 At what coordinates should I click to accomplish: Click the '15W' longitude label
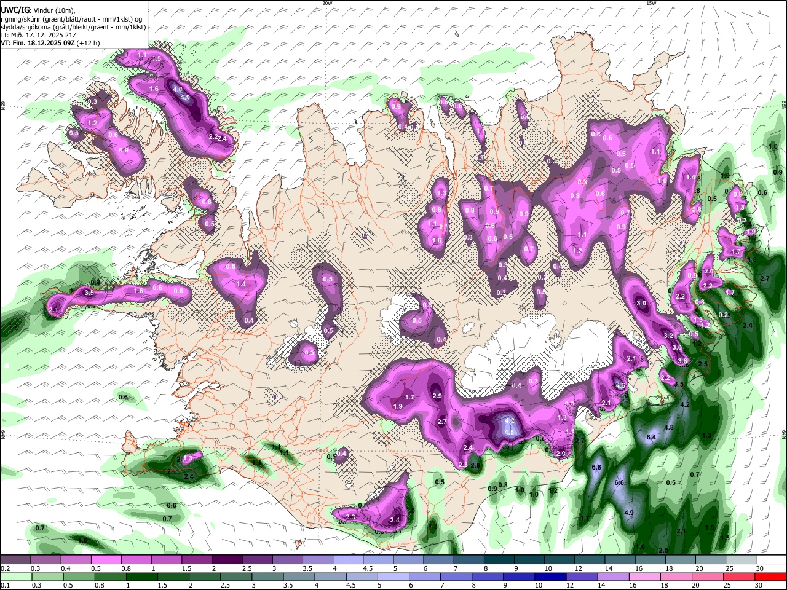(x=651, y=3)
